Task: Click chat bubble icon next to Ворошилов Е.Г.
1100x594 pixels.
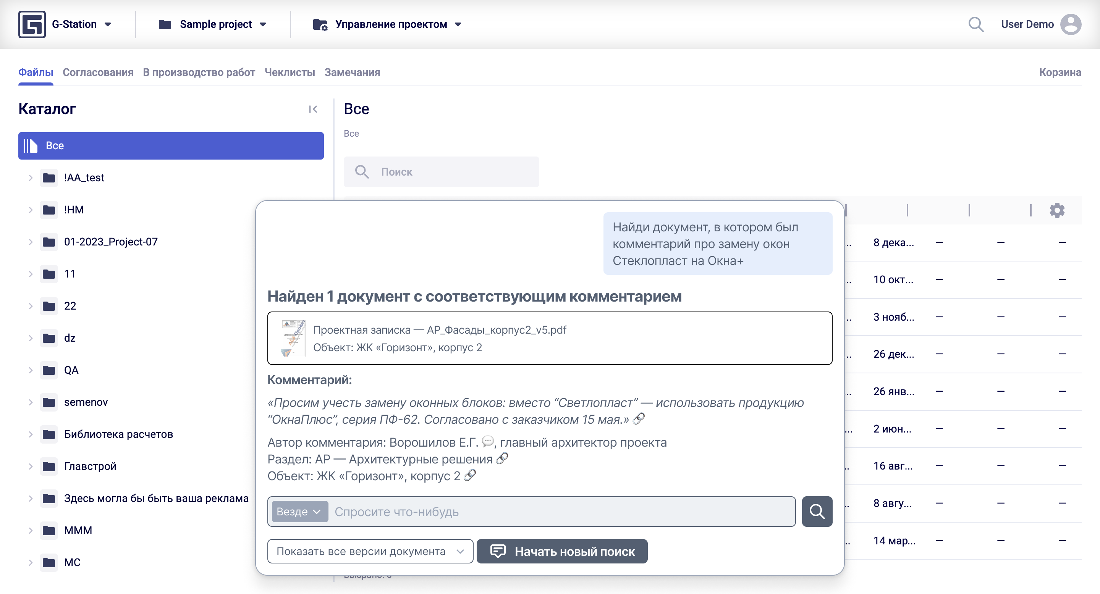Action: coord(488,441)
